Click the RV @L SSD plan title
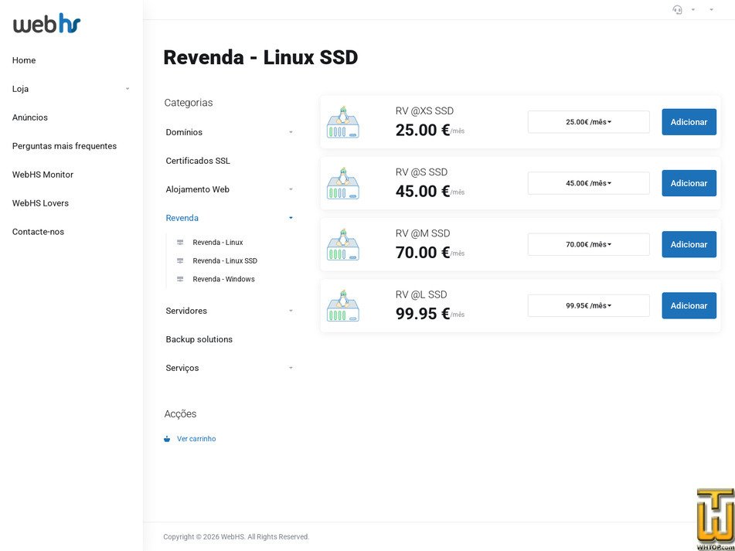735x551 pixels. tap(421, 294)
